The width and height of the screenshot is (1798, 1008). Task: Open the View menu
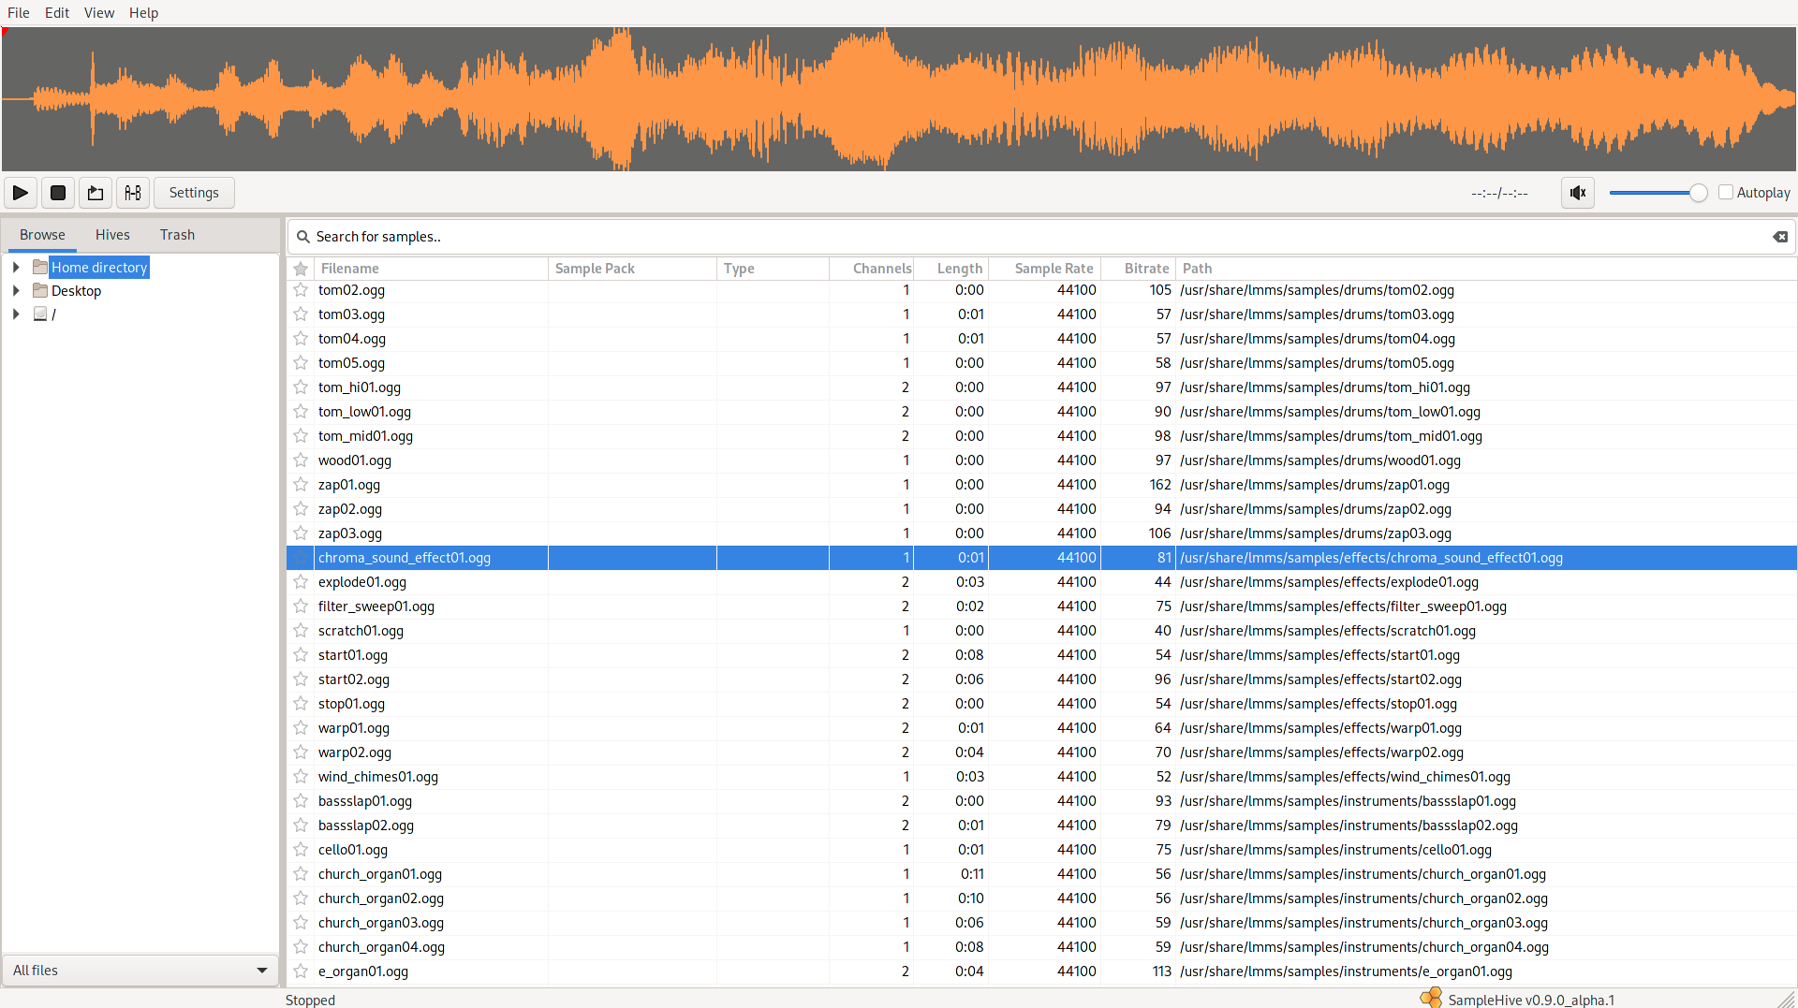[x=98, y=12]
